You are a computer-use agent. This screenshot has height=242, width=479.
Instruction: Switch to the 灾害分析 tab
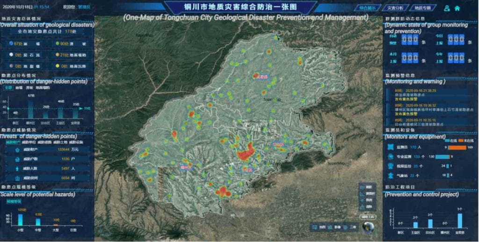tap(396, 8)
